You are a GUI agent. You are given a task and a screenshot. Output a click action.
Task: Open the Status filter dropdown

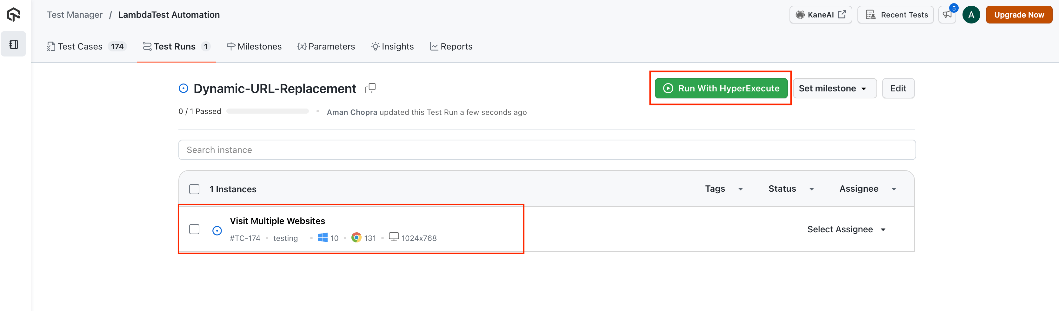click(790, 189)
